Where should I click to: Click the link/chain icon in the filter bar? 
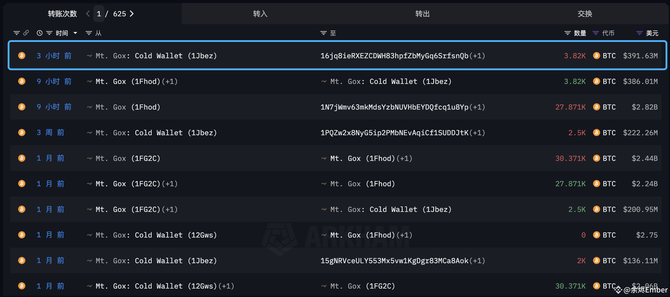[26, 33]
